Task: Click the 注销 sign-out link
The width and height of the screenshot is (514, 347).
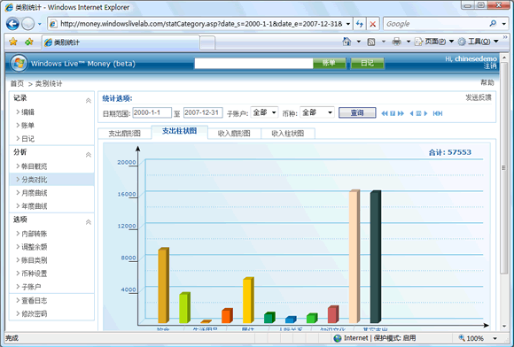Action: [490, 66]
